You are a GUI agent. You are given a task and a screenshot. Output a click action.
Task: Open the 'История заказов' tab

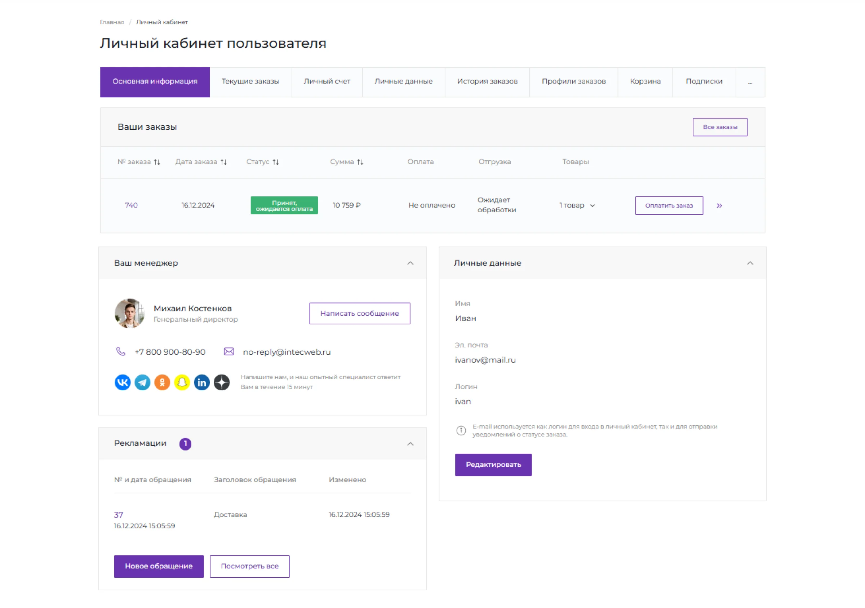tap(487, 81)
